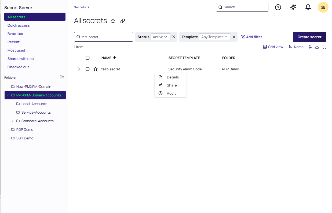Click the add new folder icon
The width and height of the screenshot is (332, 213).
tap(62, 77)
